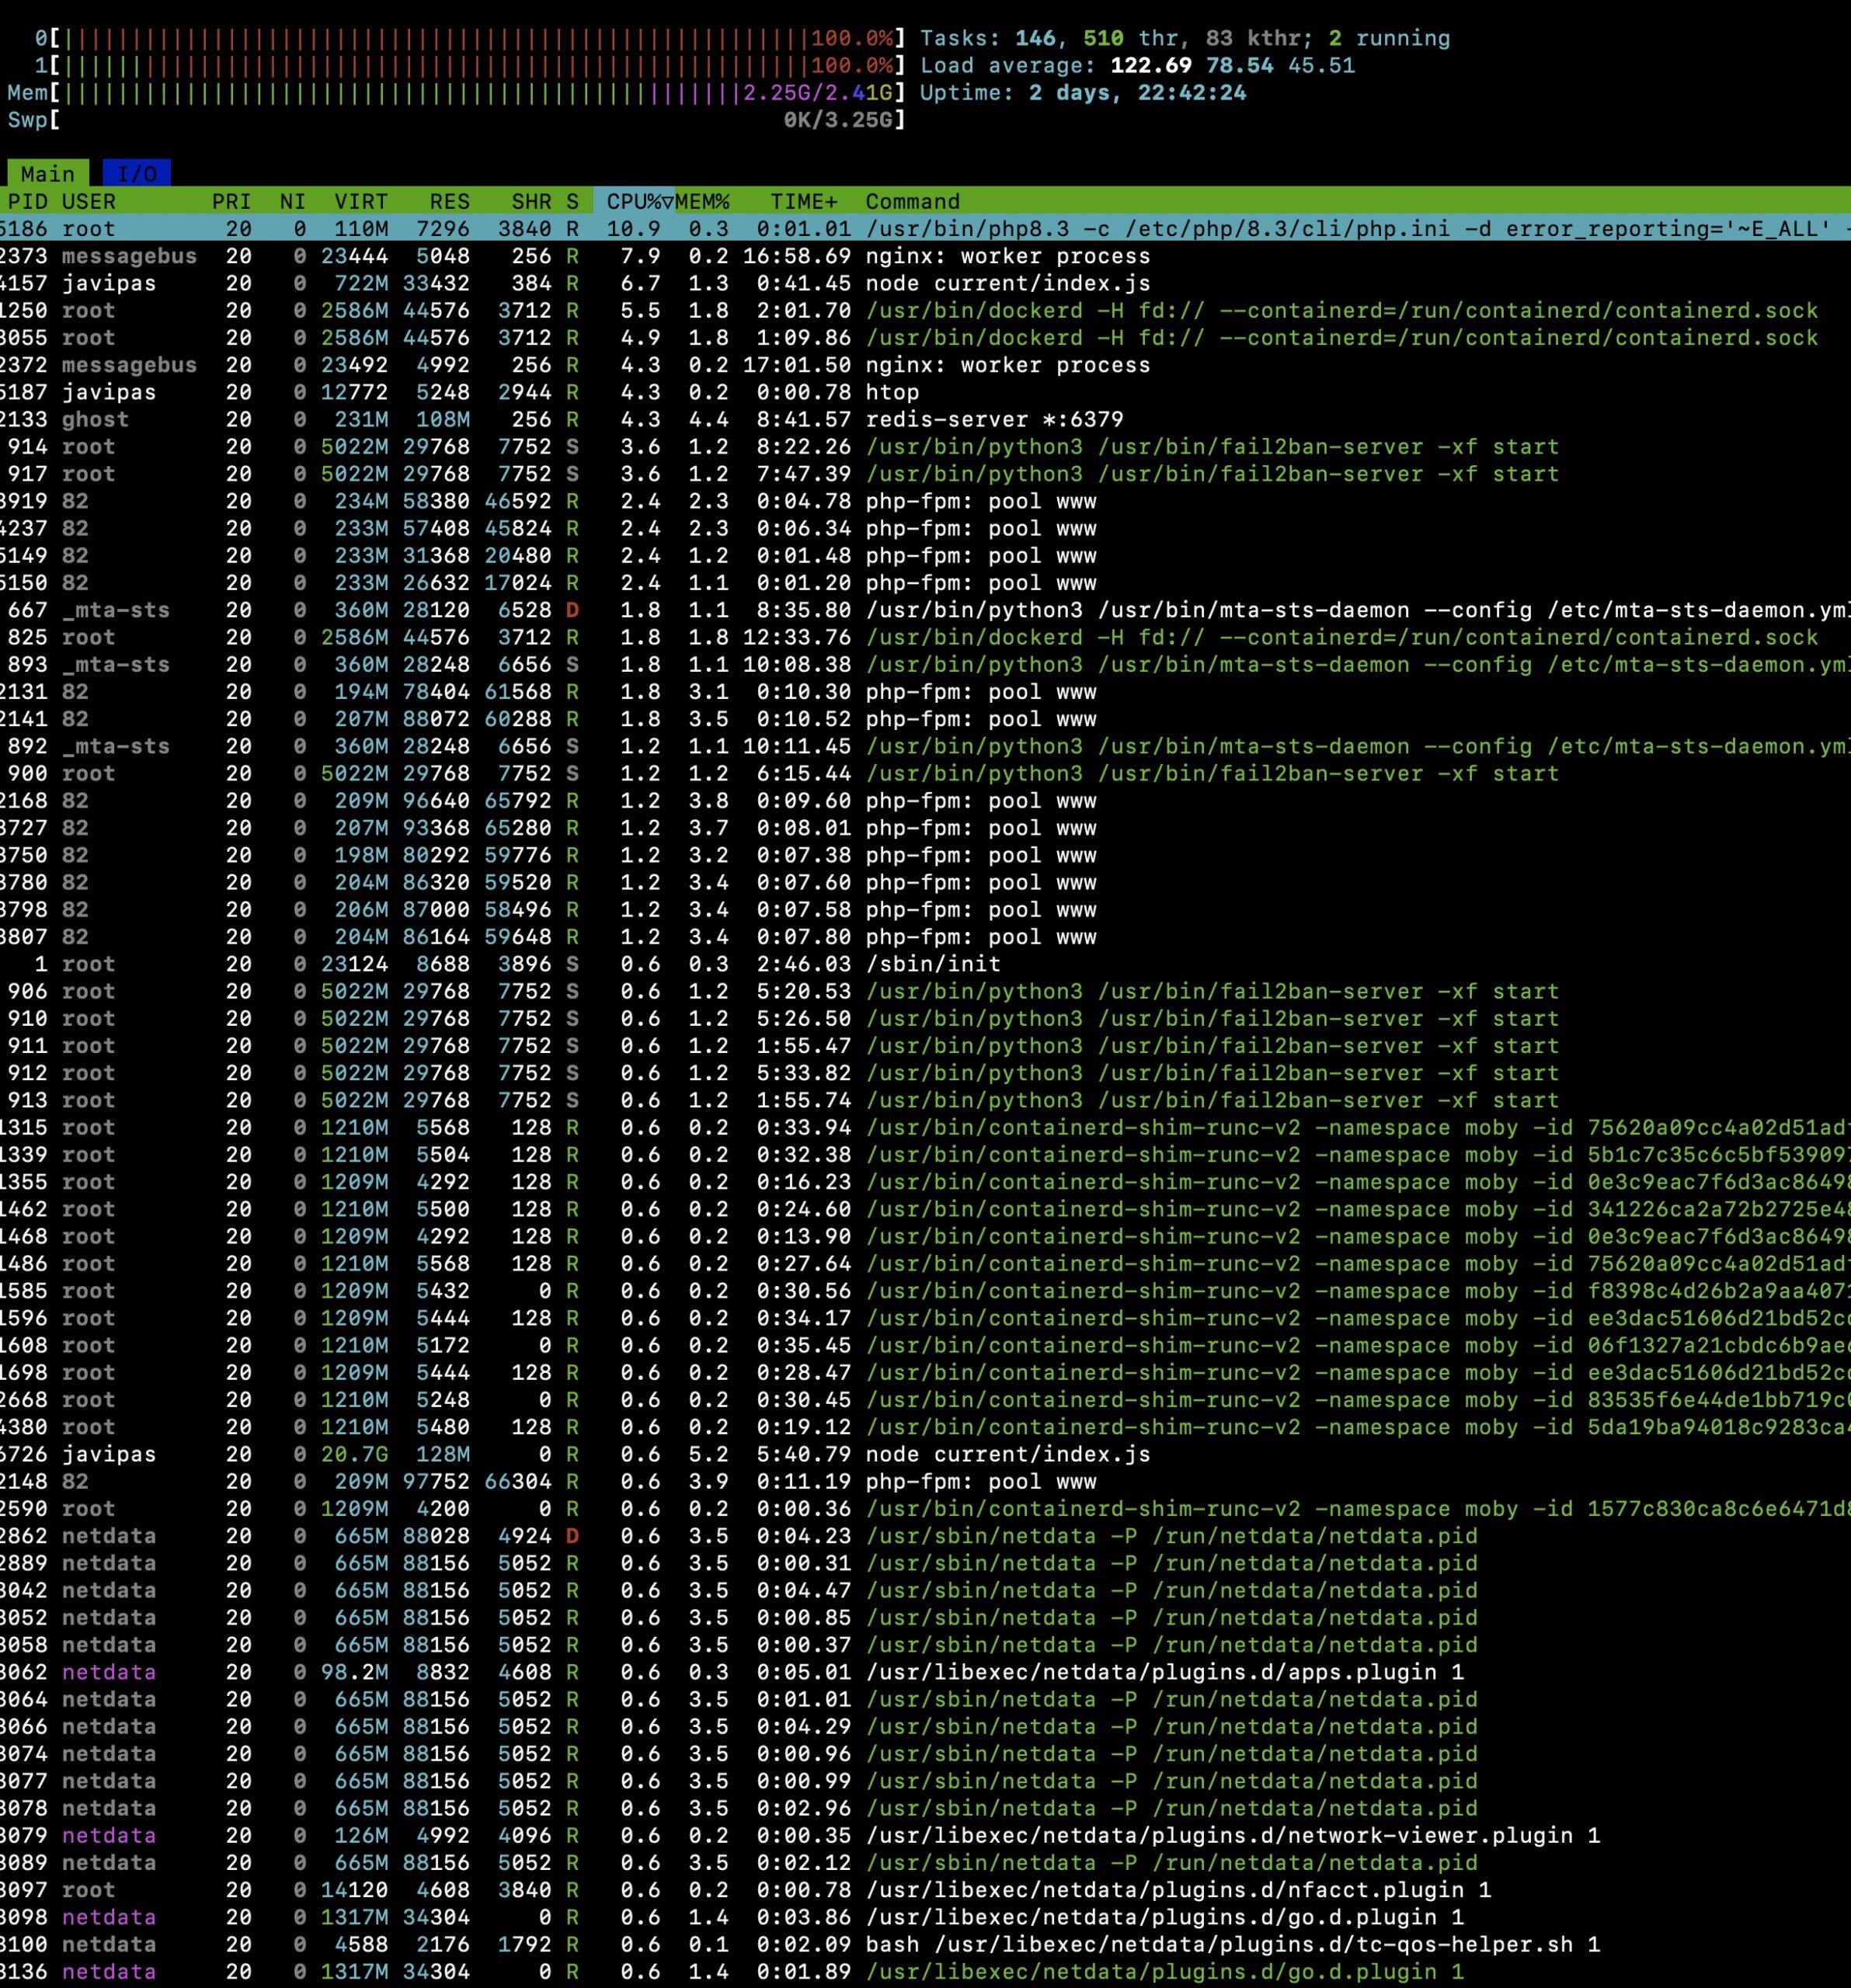Image resolution: width=1851 pixels, height=1988 pixels.
Task: Click the USER column header
Action: click(88, 201)
